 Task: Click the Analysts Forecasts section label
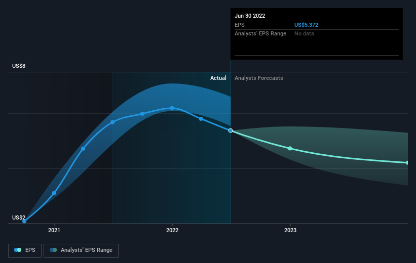tap(259, 78)
